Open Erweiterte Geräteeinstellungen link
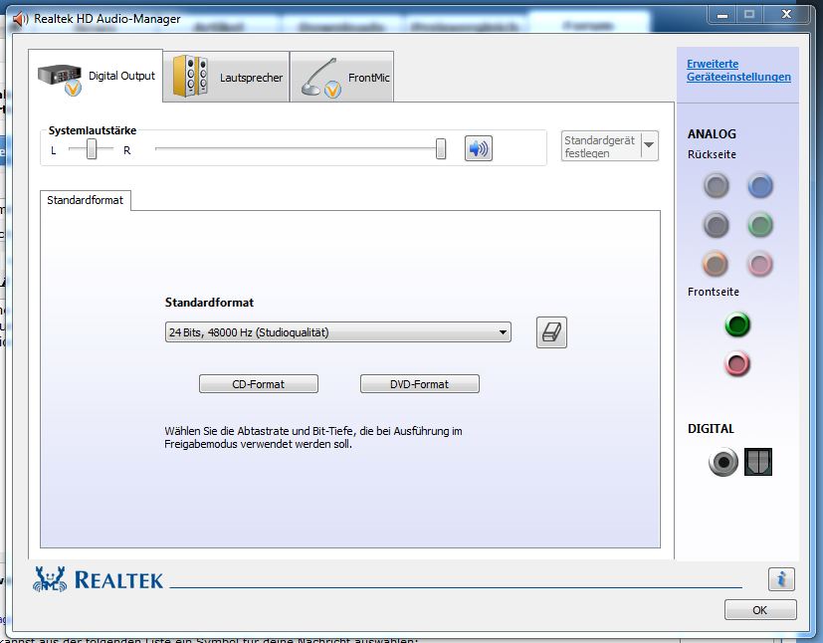The height and width of the screenshot is (643, 823). coord(738,71)
